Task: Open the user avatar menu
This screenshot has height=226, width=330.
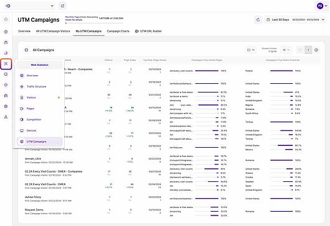Action: [322, 6]
